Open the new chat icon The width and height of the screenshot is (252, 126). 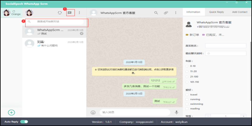click(69, 13)
